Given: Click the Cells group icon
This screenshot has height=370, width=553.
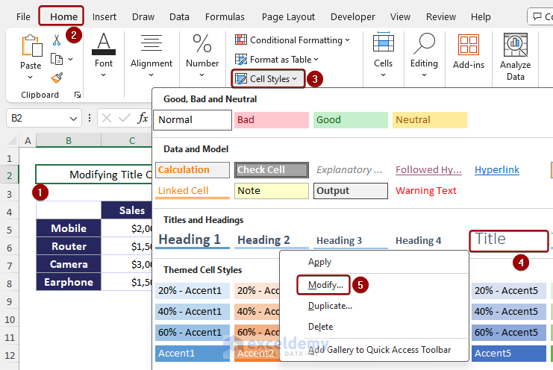Looking at the screenshot, I should (x=384, y=43).
